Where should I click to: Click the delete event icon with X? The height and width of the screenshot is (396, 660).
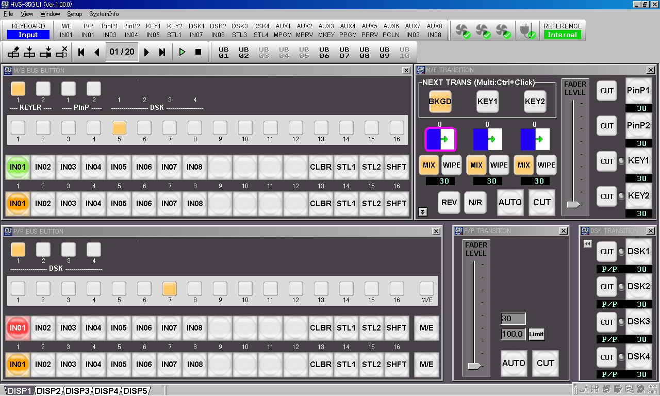62,52
